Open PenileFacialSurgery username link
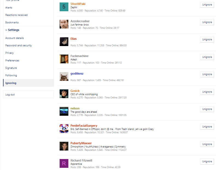This screenshot has height=170, width=216. (84, 126)
